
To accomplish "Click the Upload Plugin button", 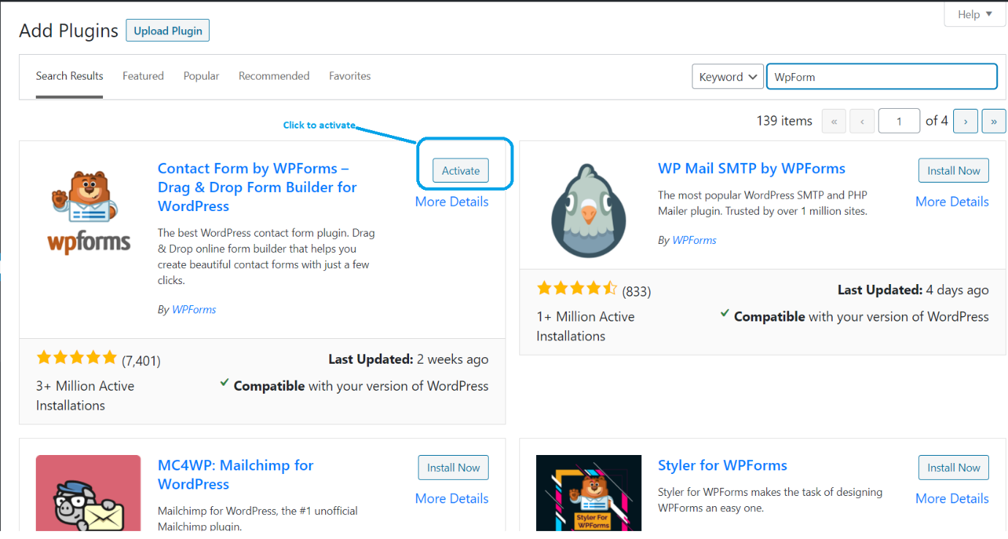I will (168, 31).
